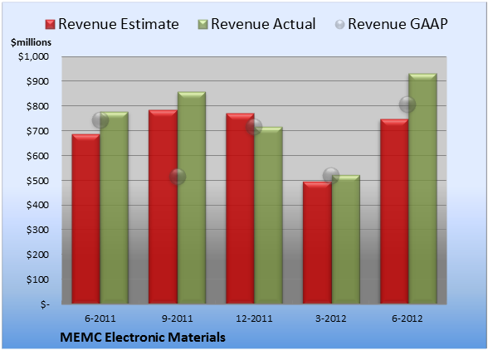This screenshot has height=350, width=488.
Task: Click the GAAP sphere marker for 6-2012
Action: click(407, 105)
